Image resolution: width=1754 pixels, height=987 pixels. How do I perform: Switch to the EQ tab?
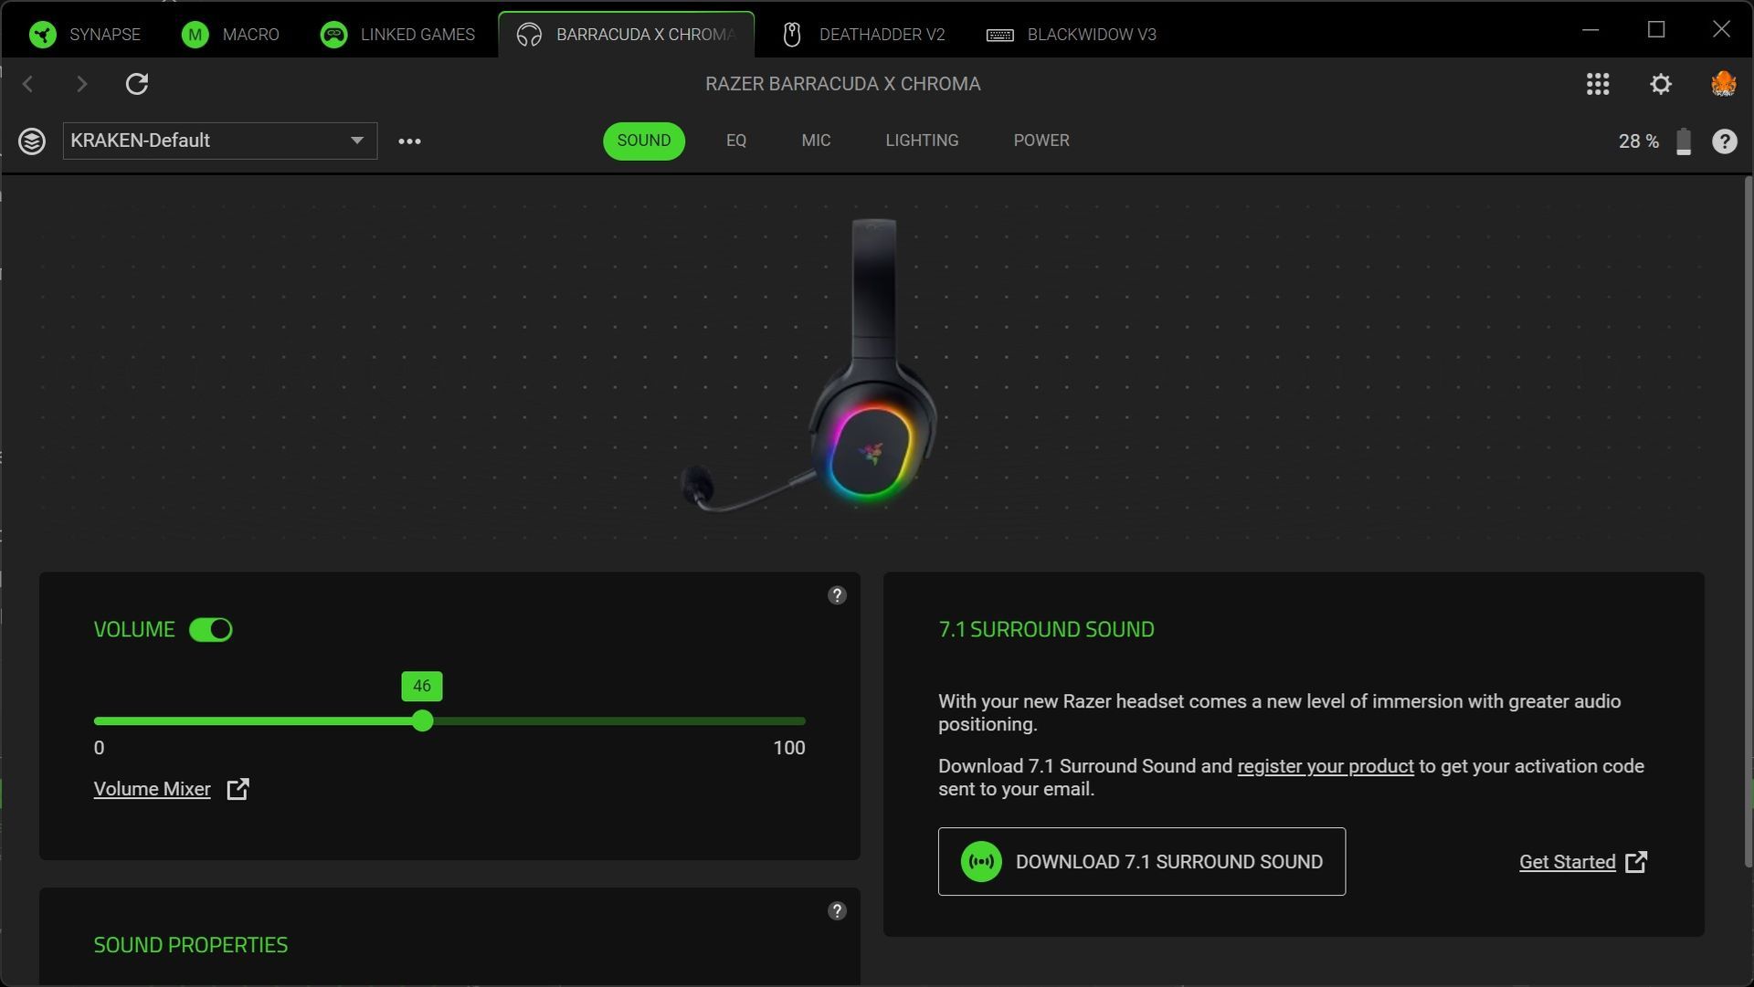(736, 141)
